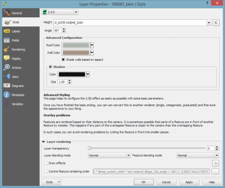
Task: Increase the Angle spinner value
Action: (x=64, y=29)
